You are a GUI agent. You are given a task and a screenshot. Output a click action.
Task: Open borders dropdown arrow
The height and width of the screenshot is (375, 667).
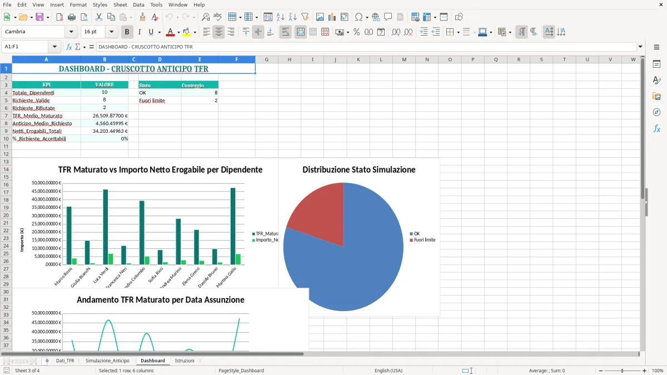[x=457, y=32]
